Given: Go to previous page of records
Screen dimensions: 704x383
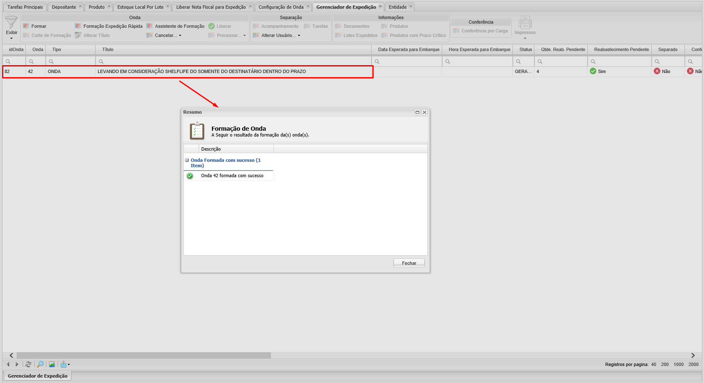Looking at the screenshot, I should click(8, 364).
